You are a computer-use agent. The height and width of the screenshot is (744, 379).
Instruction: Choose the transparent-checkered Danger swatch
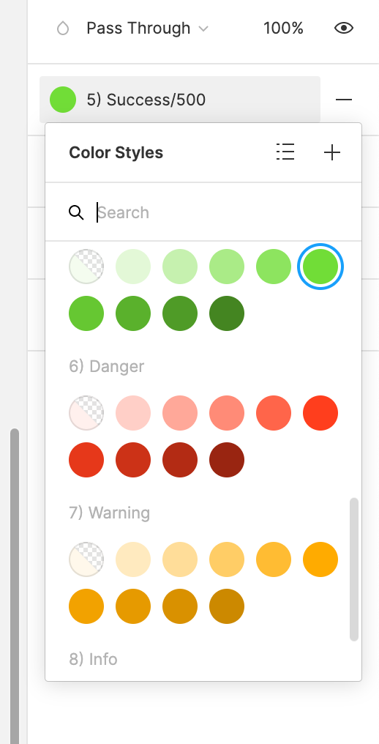point(86,413)
